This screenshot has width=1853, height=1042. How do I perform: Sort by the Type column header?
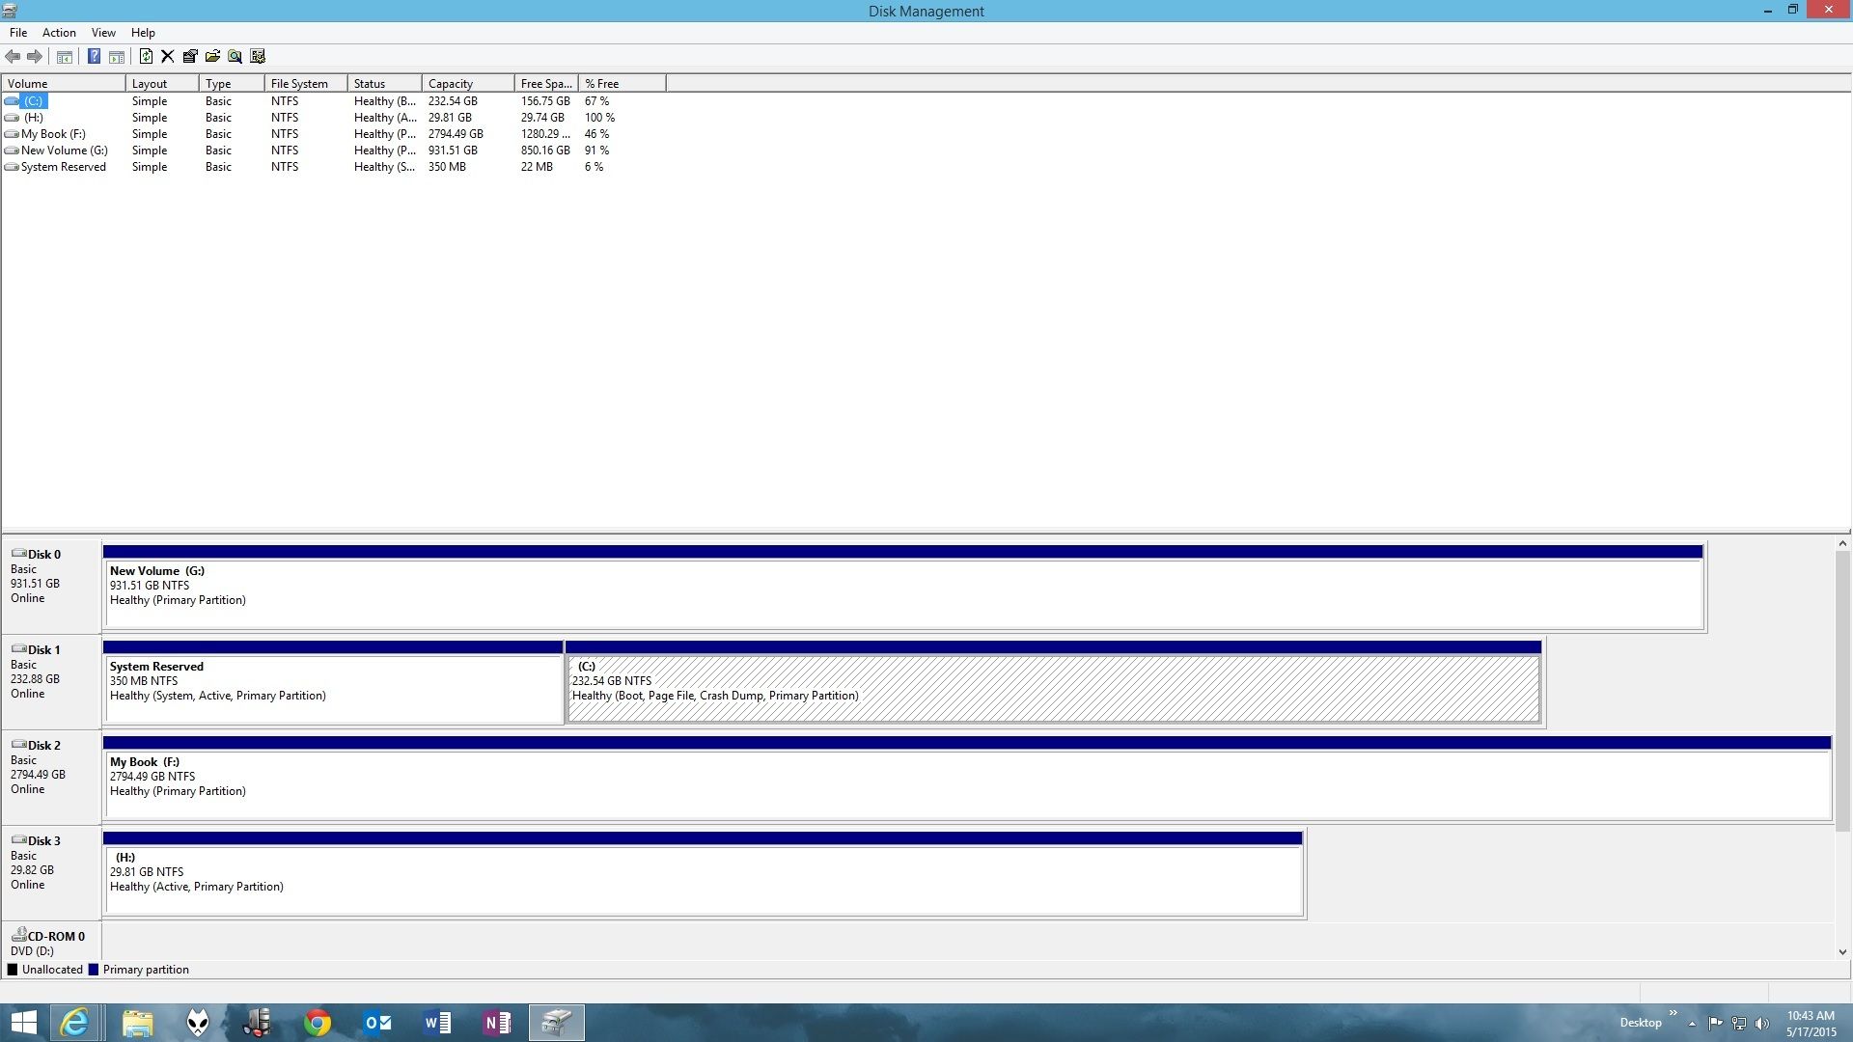tap(232, 84)
